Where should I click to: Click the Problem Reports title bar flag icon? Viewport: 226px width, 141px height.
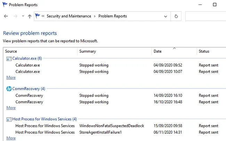click(x=5, y=5)
